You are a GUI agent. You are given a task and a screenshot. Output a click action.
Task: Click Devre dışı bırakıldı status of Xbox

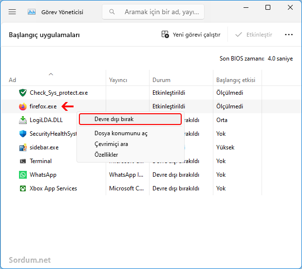pos(176,188)
